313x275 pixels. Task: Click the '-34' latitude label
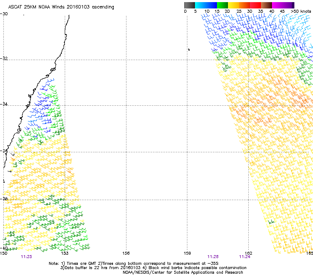point(4,104)
